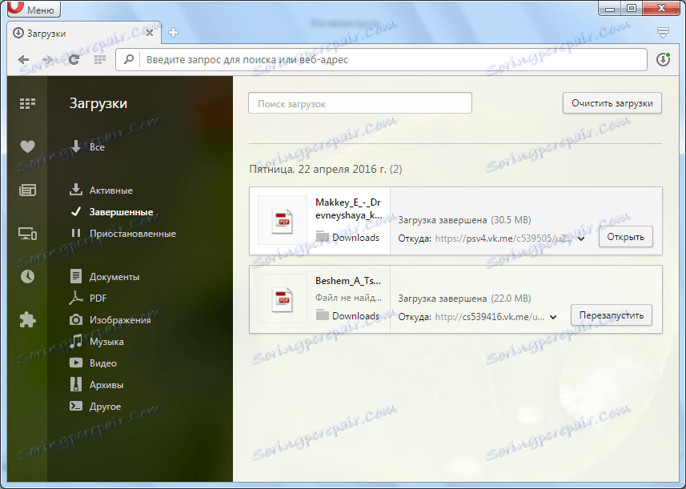Viewport: 686px width, 489px height.
Task: Open extensions puzzle icon in sidebar
Action: coord(27,320)
